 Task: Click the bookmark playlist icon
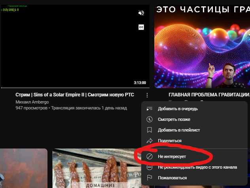click(x=150, y=130)
